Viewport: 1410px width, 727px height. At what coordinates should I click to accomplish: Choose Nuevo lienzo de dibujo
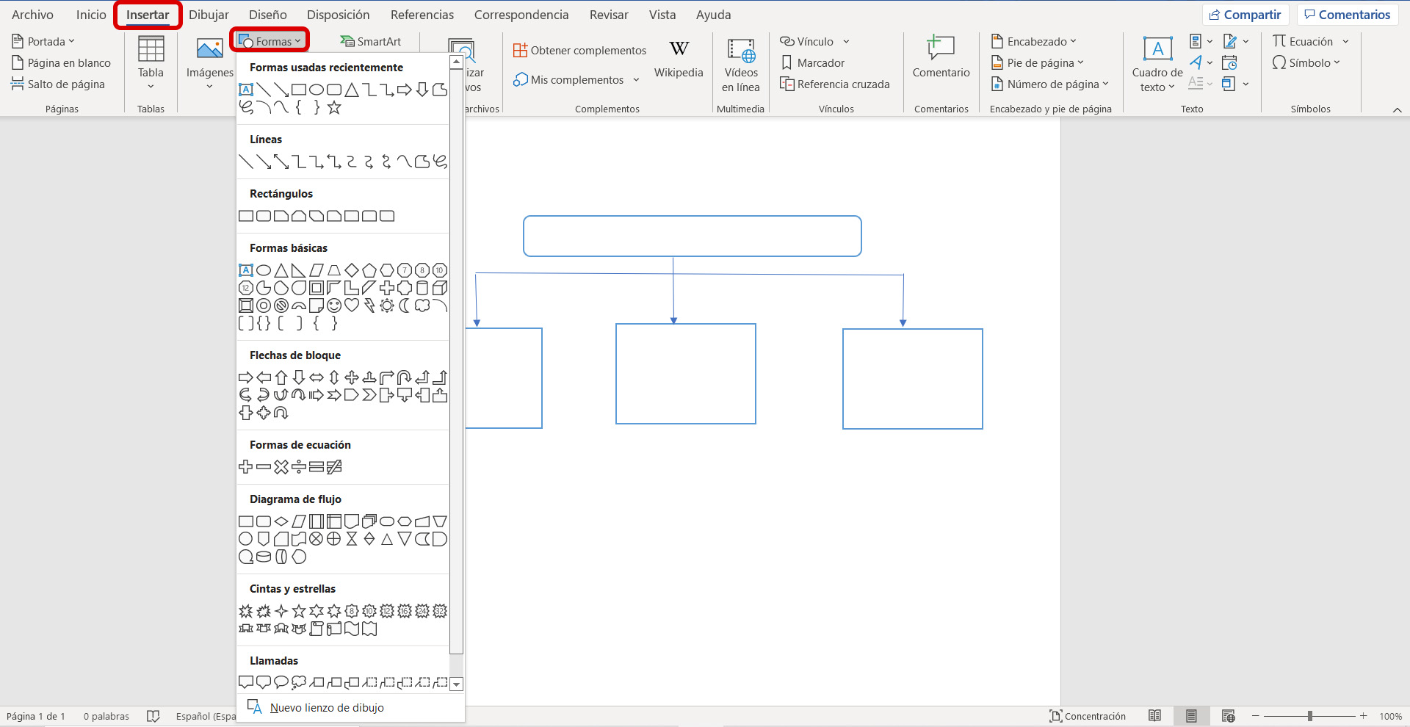point(317,707)
